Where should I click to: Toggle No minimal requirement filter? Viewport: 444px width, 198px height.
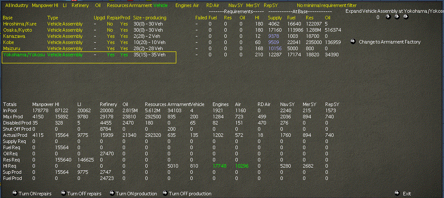[327, 5]
